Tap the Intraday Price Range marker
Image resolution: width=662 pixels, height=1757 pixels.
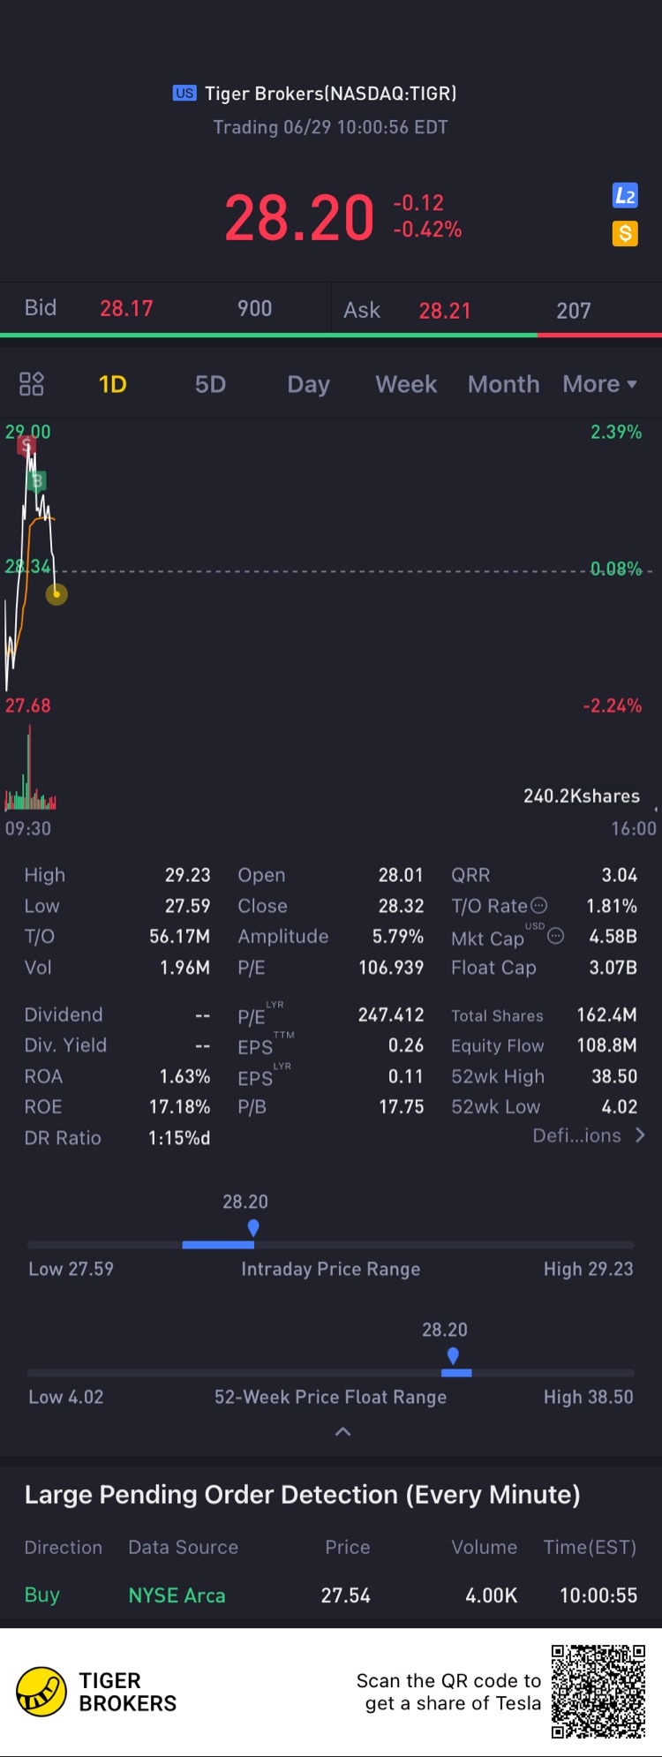click(253, 1228)
